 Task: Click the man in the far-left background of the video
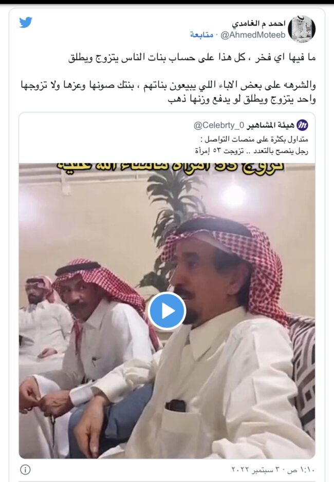click(x=40, y=320)
